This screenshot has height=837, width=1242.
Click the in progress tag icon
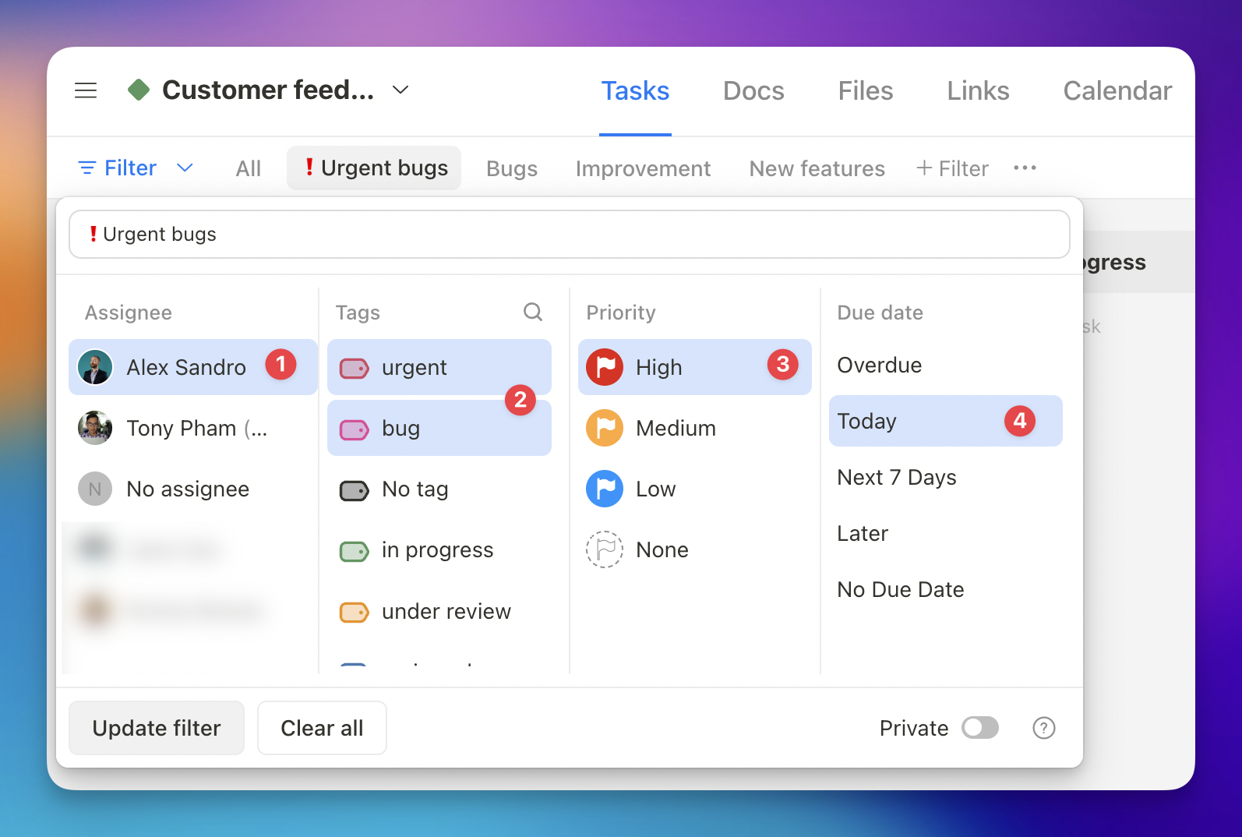[x=355, y=551]
